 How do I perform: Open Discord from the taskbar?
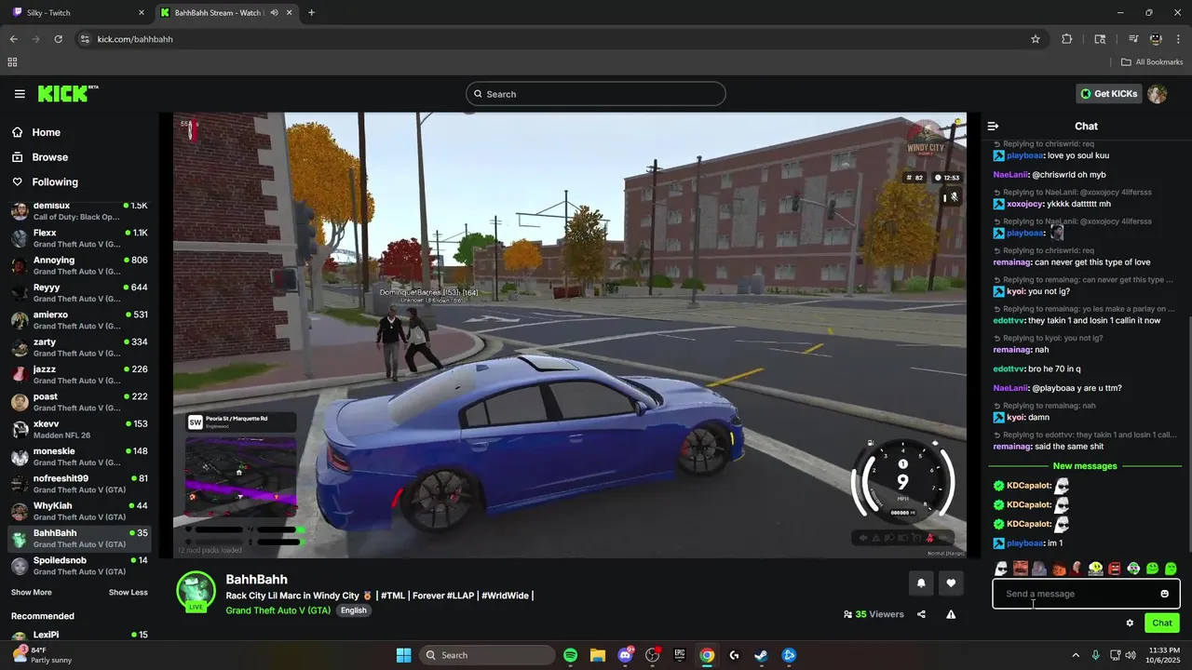(x=625, y=655)
